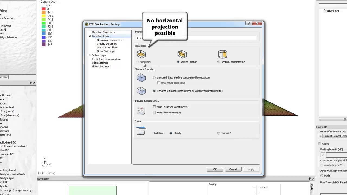Undock the left data panel

31,83
